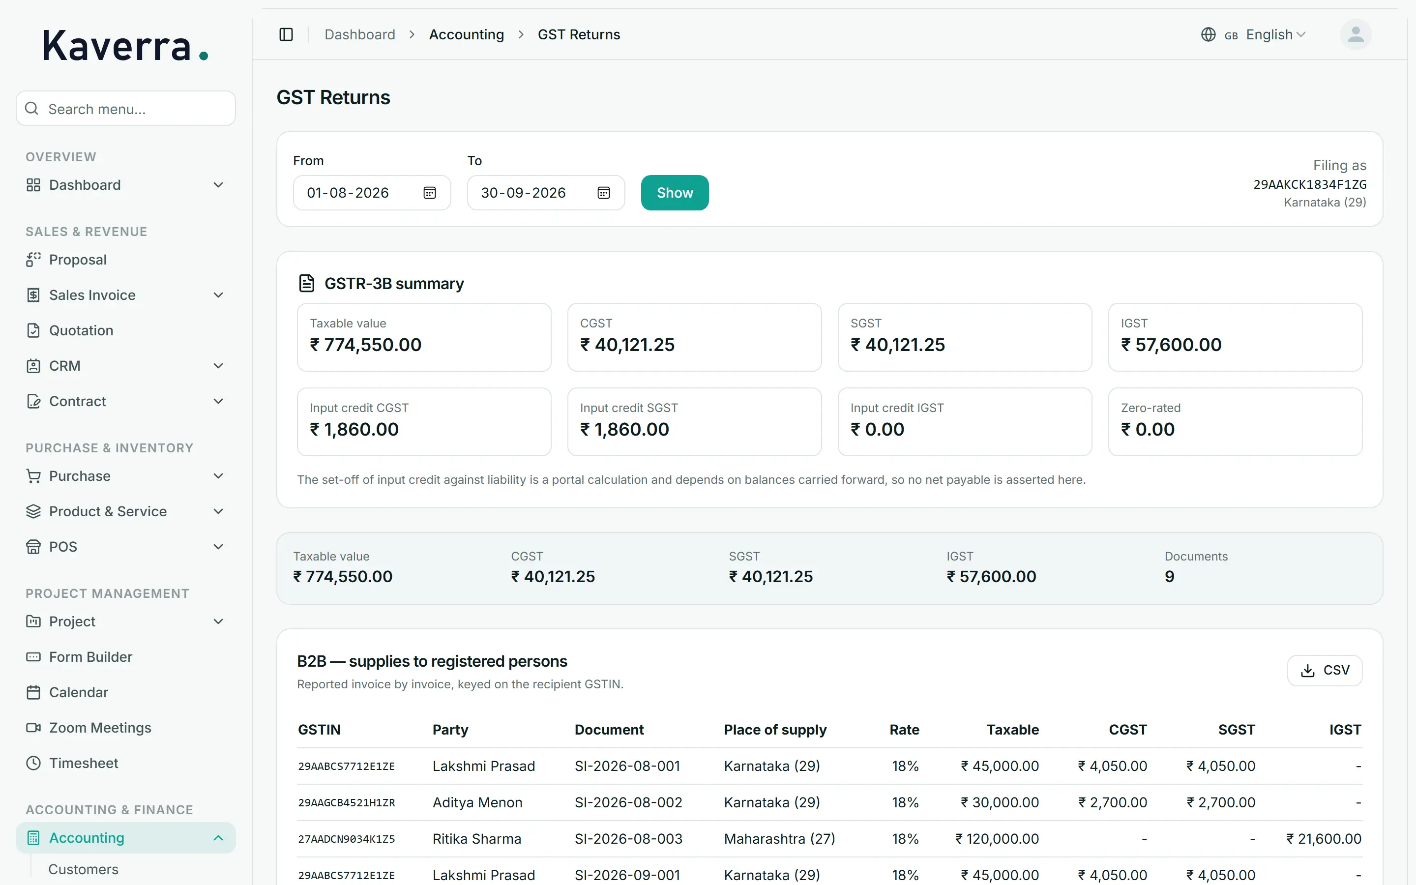
Task: Click the Proposal sidebar icon
Action: coord(33,259)
